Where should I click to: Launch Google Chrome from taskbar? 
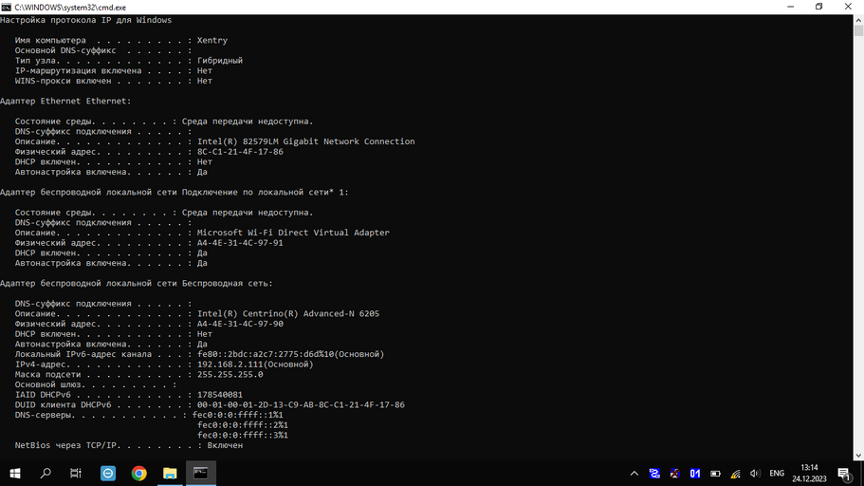pyautogui.click(x=138, y=474)
